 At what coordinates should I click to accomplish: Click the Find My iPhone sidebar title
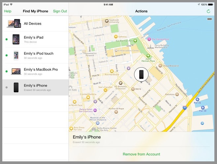pos(35,11)
